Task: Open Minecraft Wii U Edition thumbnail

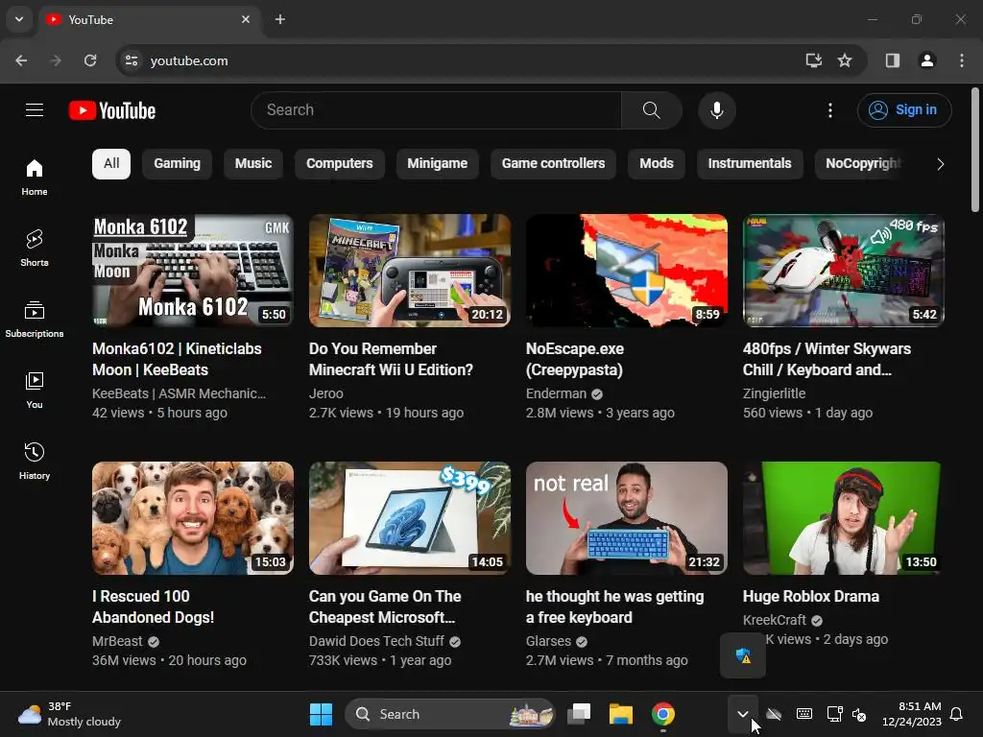Action: (410, 271)
